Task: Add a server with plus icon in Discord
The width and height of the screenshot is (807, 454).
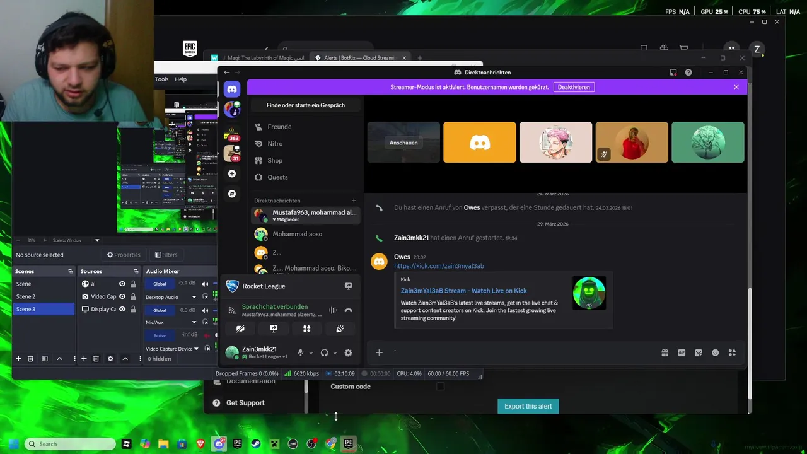Action: [232, 173]
